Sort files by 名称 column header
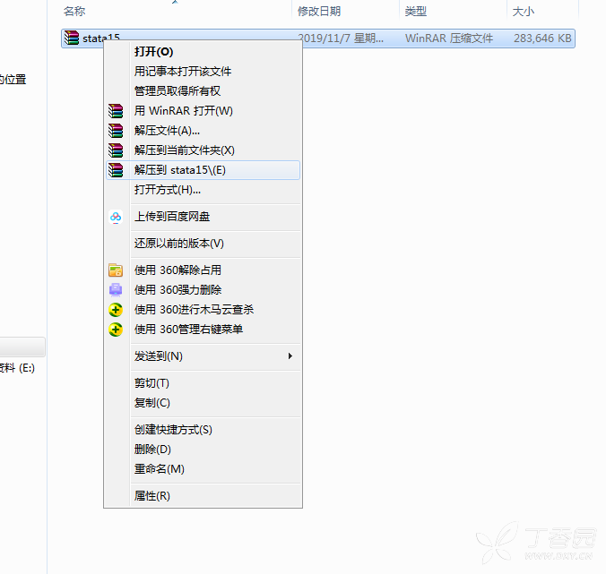The image size is (606, 574). (x=75, y=11)
